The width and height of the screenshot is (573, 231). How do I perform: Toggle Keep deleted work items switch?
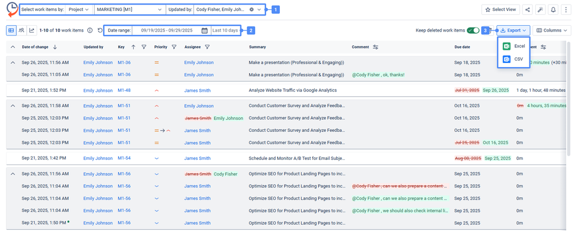tap(473, 30)
